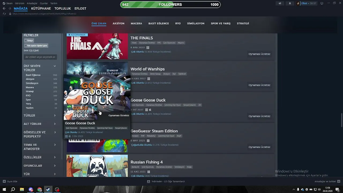Filter by Aksiyon in the sidebar

(x=30, y=79)
